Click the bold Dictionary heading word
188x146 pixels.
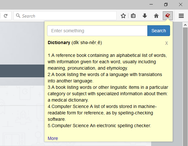point(59,42)
